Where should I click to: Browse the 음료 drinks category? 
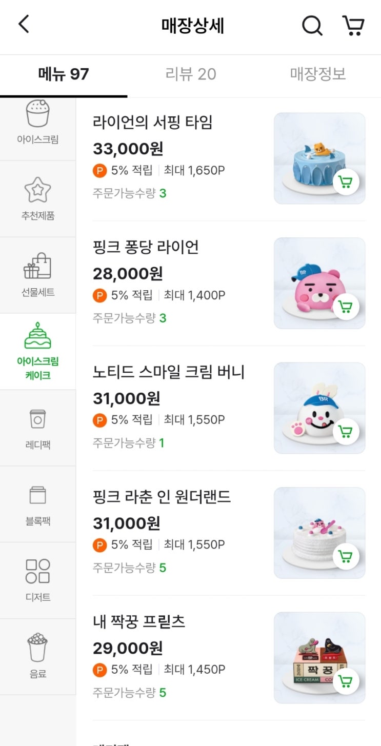(38, 657)
